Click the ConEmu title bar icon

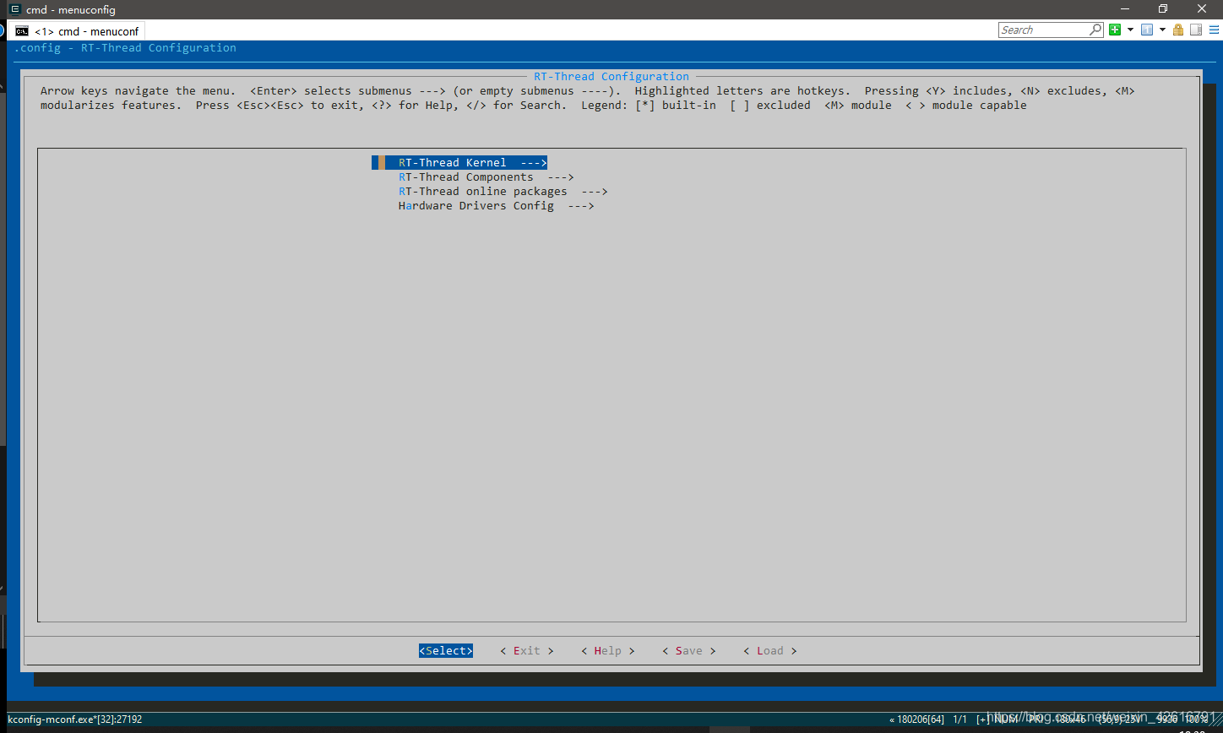(x=14, y=9)
